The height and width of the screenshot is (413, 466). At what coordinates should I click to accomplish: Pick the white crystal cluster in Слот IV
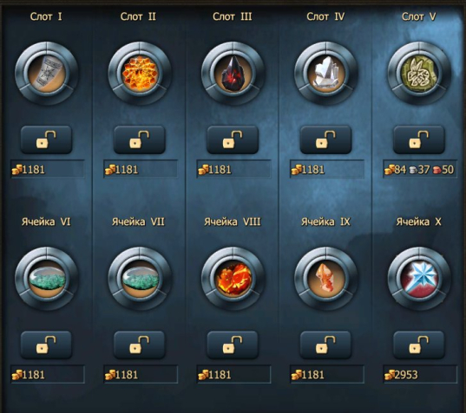click(326, 74)
